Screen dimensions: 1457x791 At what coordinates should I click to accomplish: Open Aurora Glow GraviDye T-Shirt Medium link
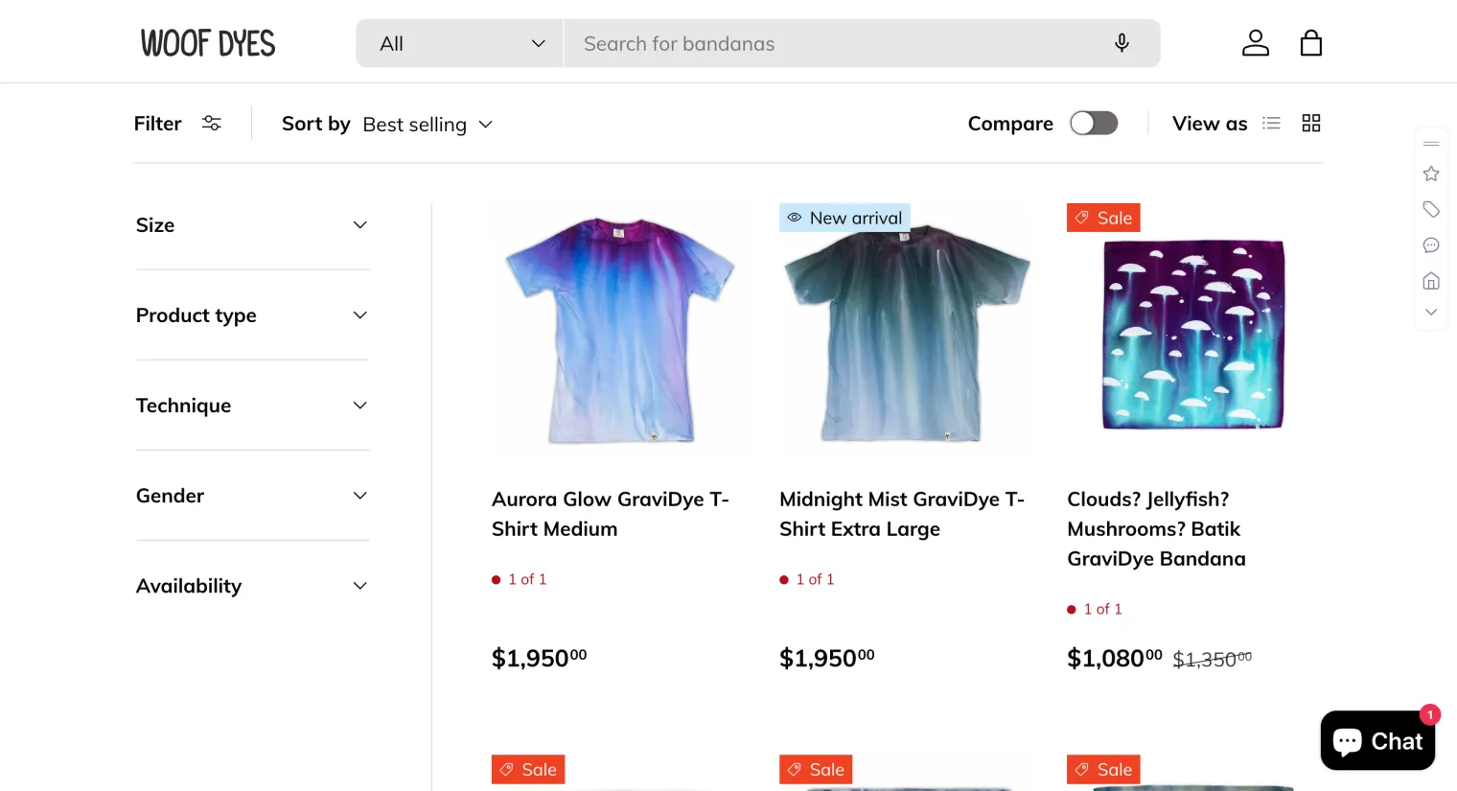(x=611, y=514)
